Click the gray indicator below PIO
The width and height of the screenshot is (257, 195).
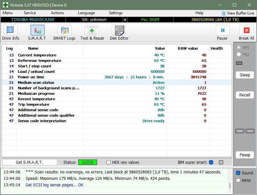click(x=239, y=63)
